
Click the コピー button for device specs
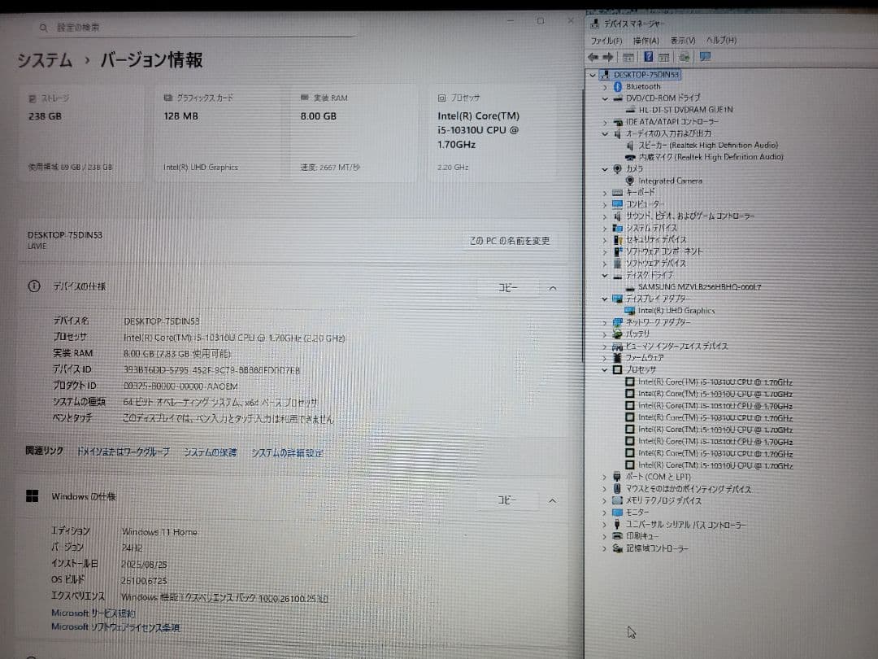(x=508, y=287)
